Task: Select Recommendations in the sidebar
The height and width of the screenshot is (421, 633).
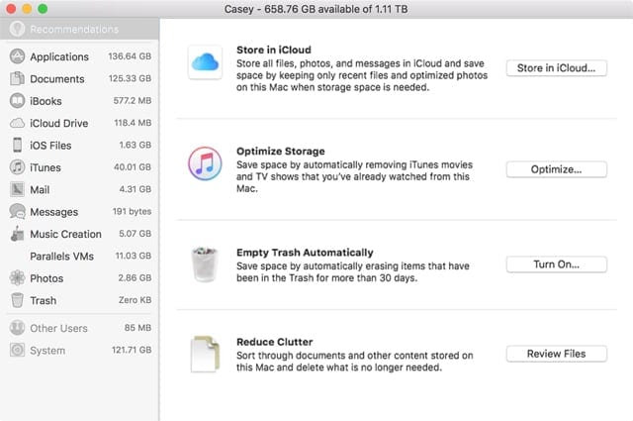Action: click(72, 30)
